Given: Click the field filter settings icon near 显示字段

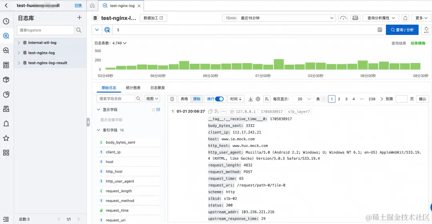Looking at the screenshot, I should click(x=158, y=109).
